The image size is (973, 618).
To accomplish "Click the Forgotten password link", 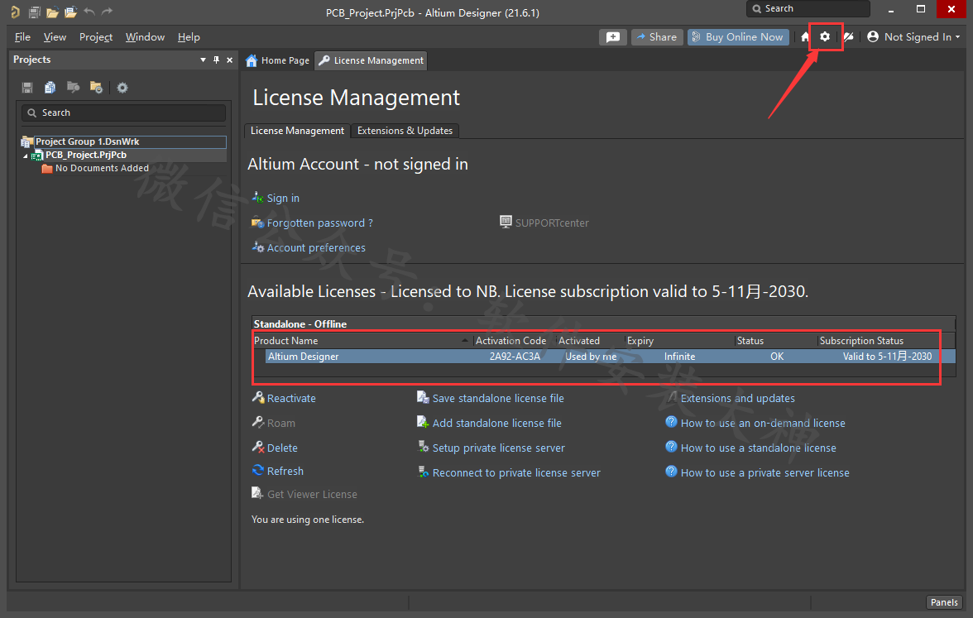I will (319, 223).
